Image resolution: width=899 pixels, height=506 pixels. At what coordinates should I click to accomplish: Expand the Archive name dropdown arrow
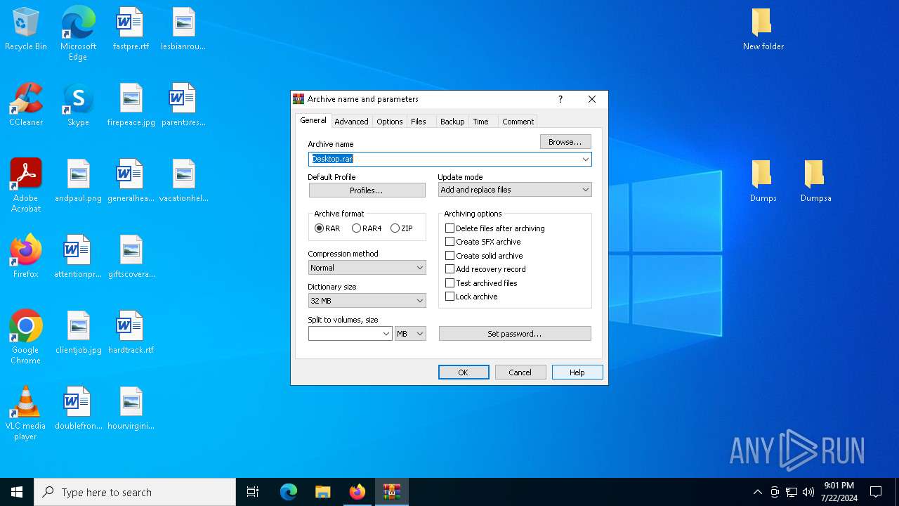pos(585,160)
